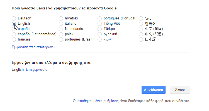Choose português (Portugal) radio button
This screenshot has height=111, width=209.
100,18
